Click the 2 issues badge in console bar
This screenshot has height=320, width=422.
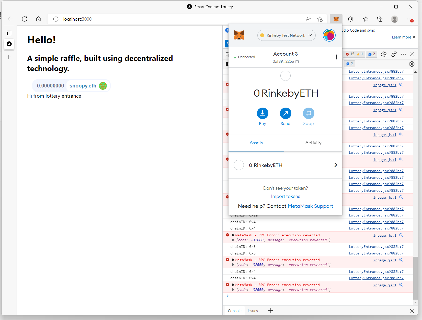[x=349, y=64]
